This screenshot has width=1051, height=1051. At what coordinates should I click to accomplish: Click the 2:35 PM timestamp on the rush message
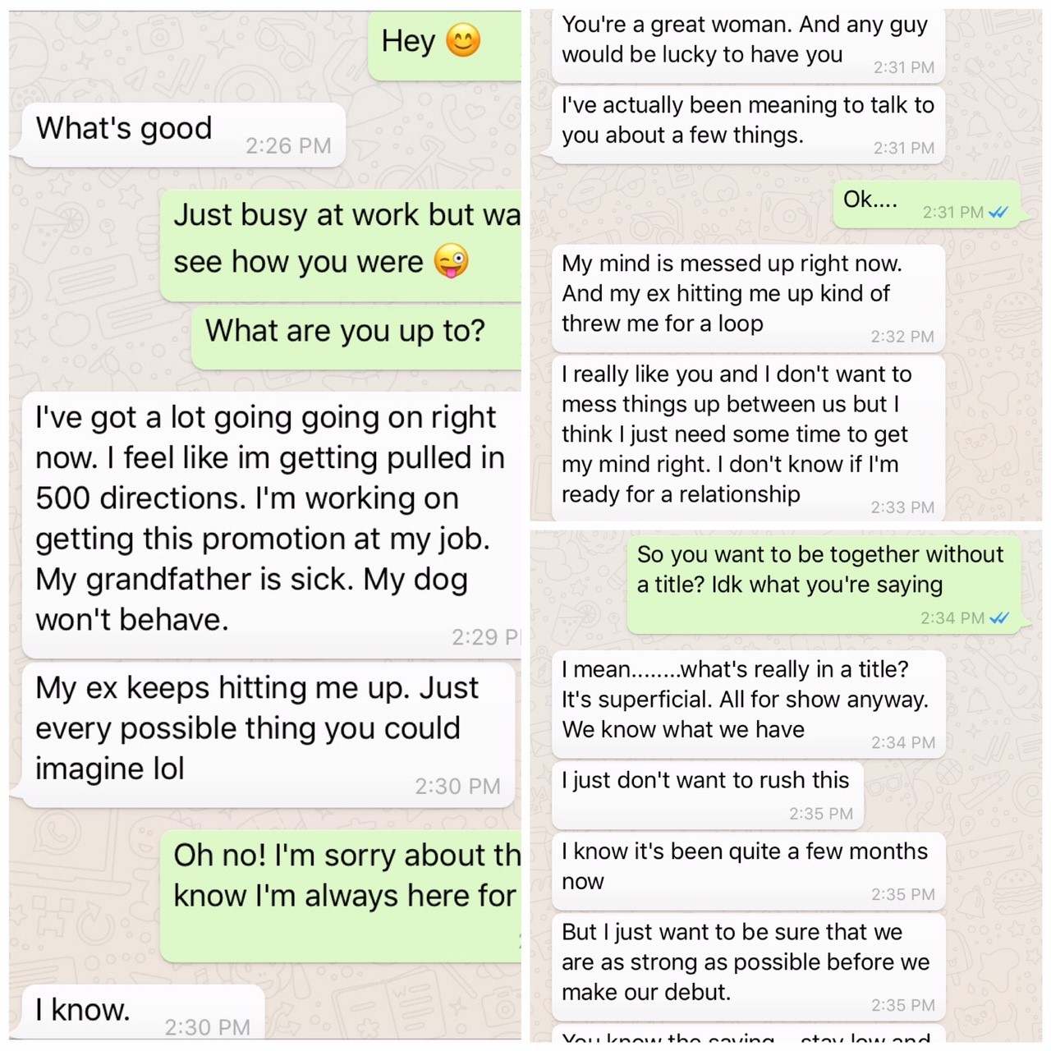click(x=820, y=814)
